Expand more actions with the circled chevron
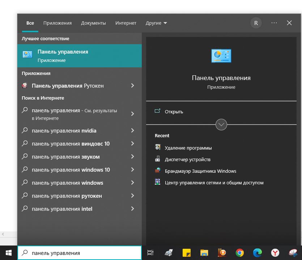302x260 pixels. (x=221, y=125)
